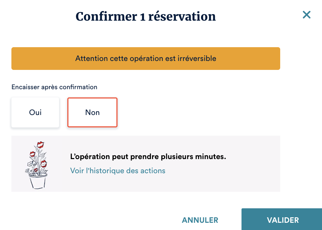Open "Voir l'historique des actions" link
This screenshot has height=230, width=322.
pyautogui.click(x=117, y=171)
